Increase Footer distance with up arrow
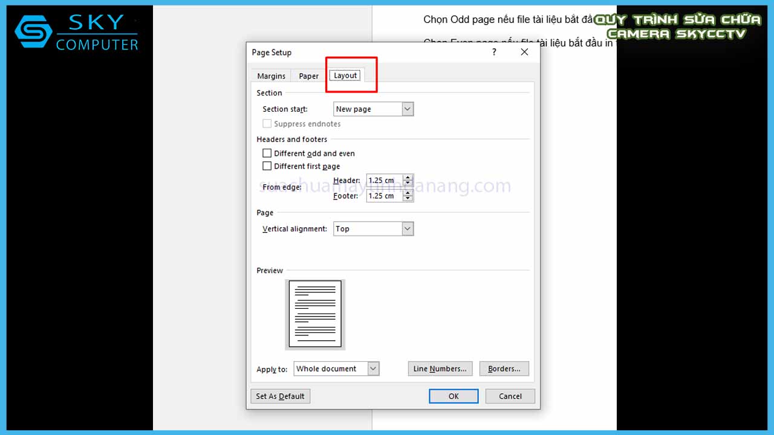The width and height of the screenshot is (774, 435). [x=408, y=193]
